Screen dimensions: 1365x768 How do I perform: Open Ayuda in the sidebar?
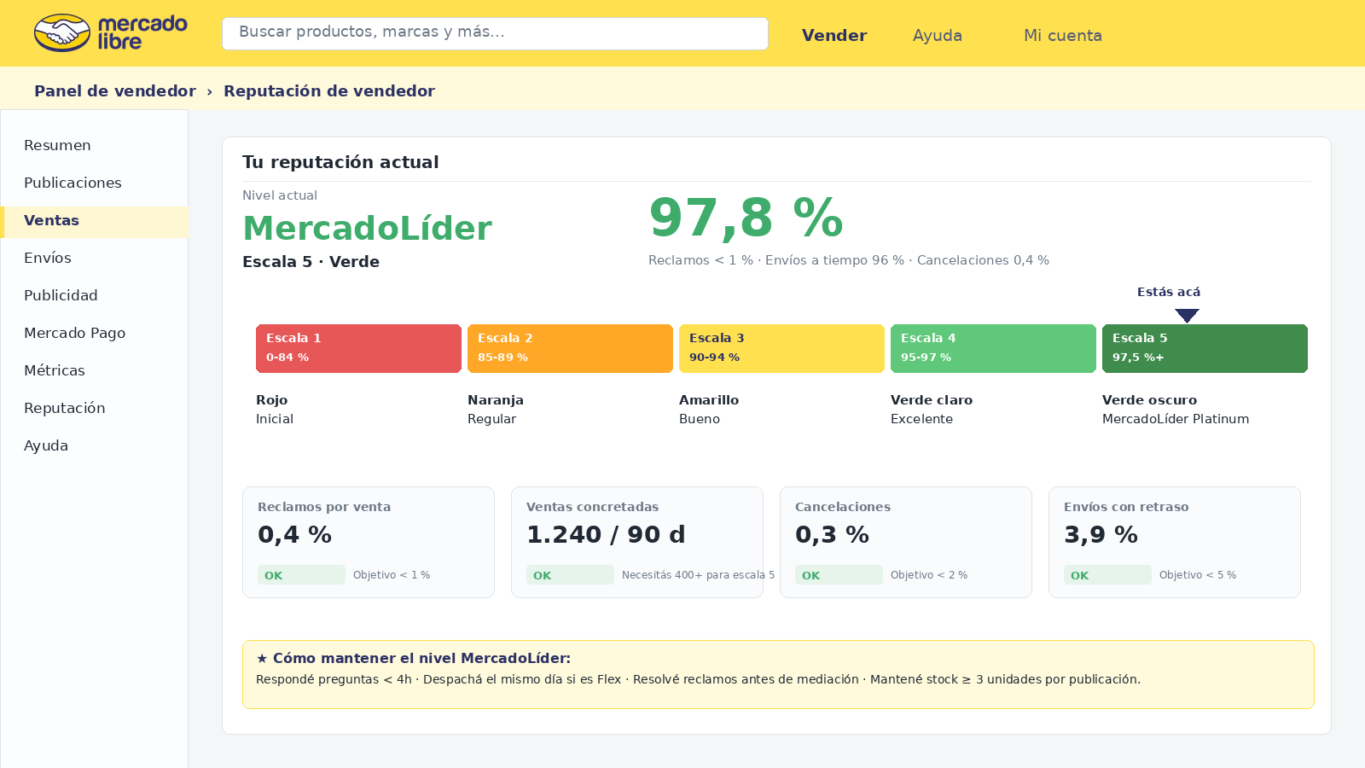pos(94,445)
